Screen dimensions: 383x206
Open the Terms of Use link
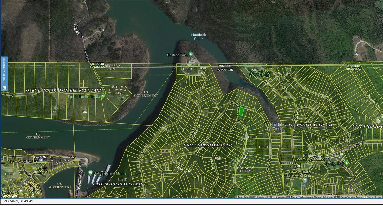[x=374, y=197]
